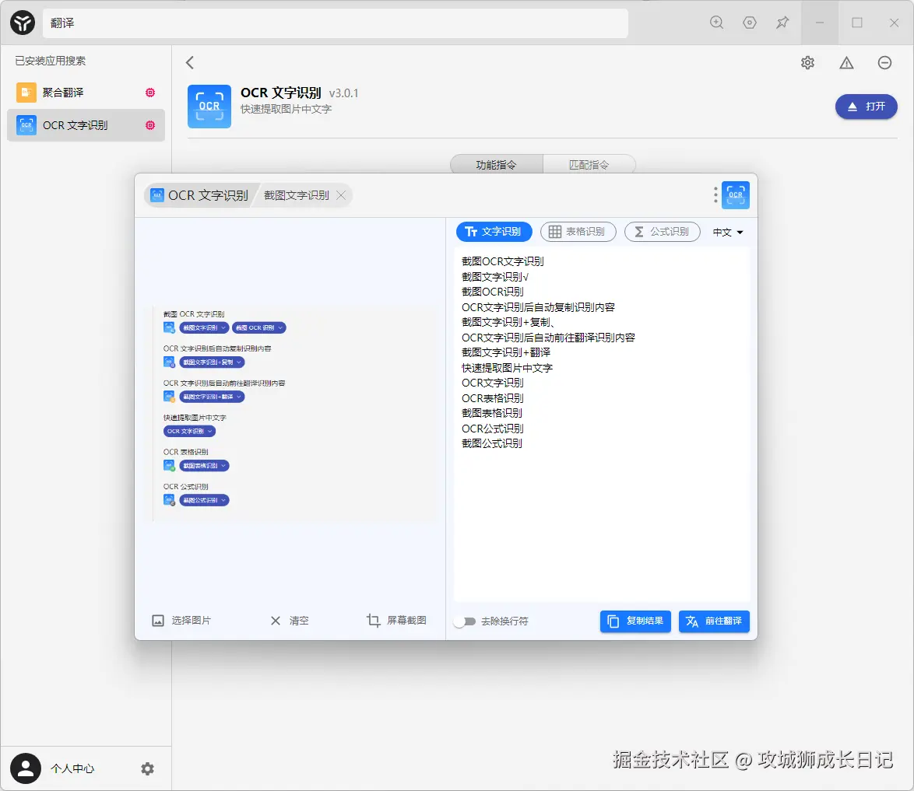Open the 中文 language dropdown
The image size is (914, 791).
click(x=727, y=231)
